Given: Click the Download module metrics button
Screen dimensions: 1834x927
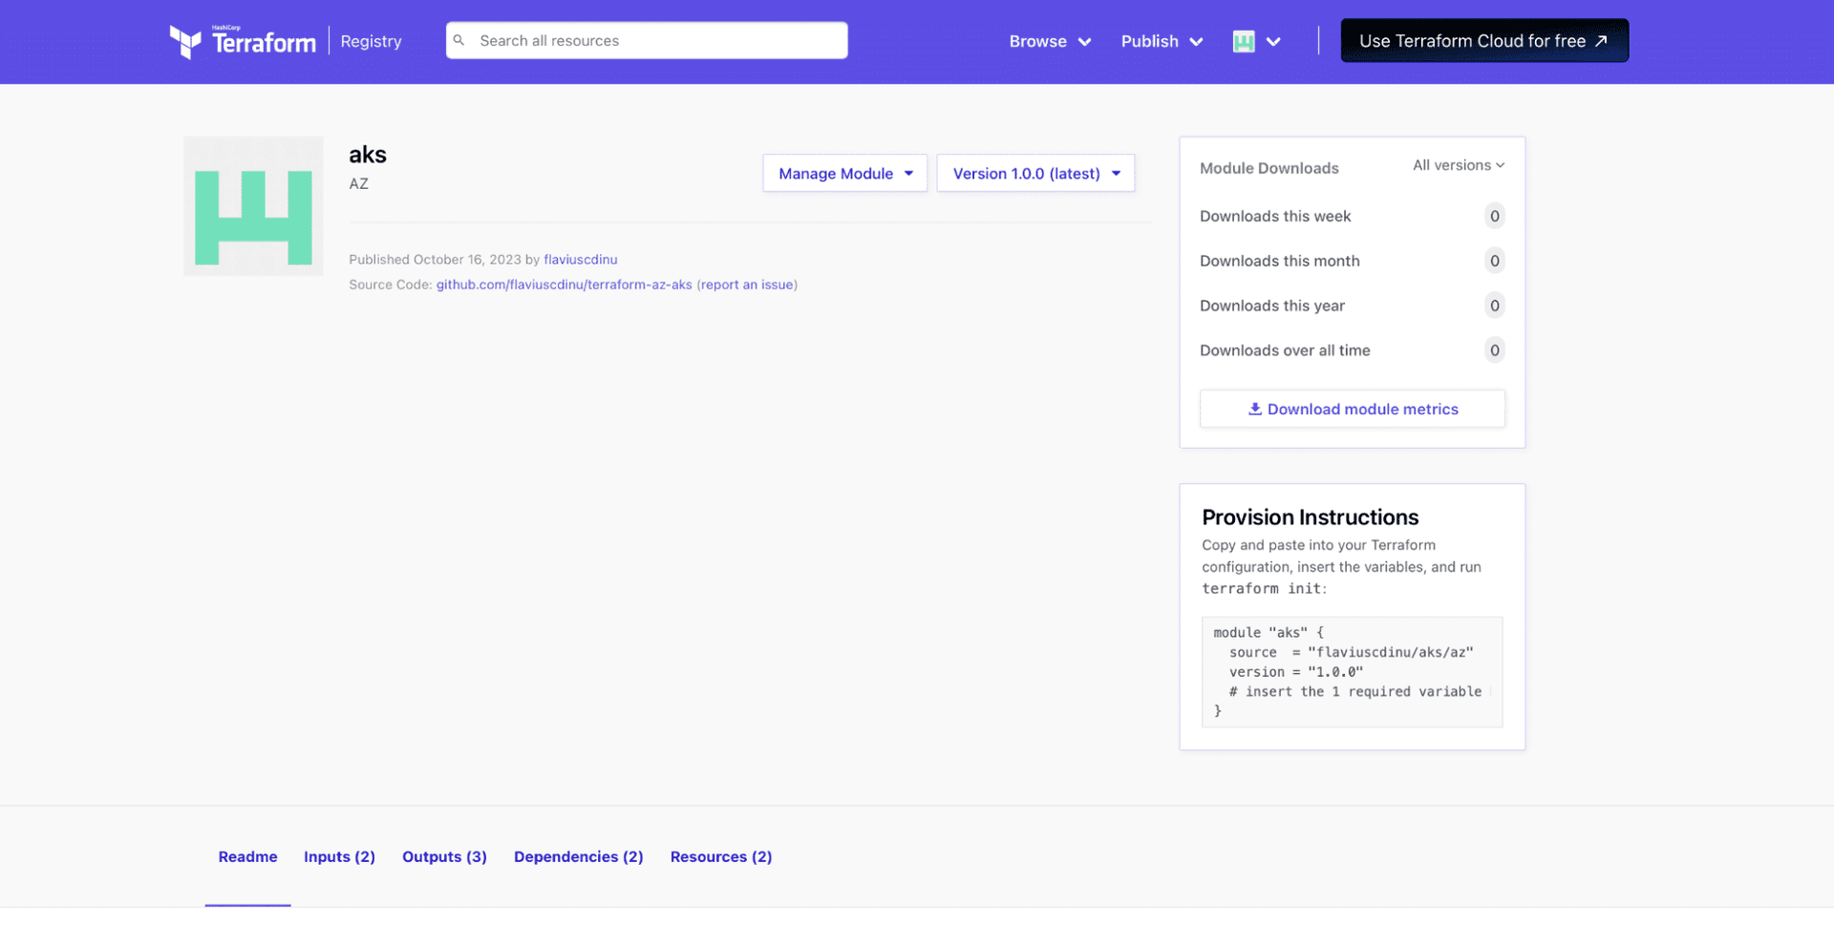Looking at the screenshot, I should tap(1352, 409).
